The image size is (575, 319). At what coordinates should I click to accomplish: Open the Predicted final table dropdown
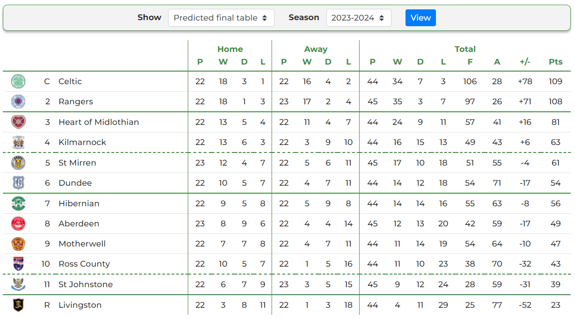point(221,18)
